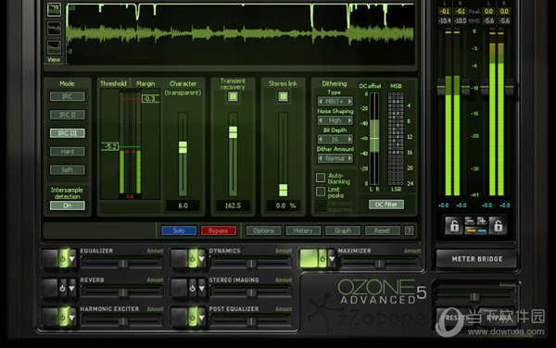Click the minus icon between the padlocks
556x348 pixels.
coord(470,221)
